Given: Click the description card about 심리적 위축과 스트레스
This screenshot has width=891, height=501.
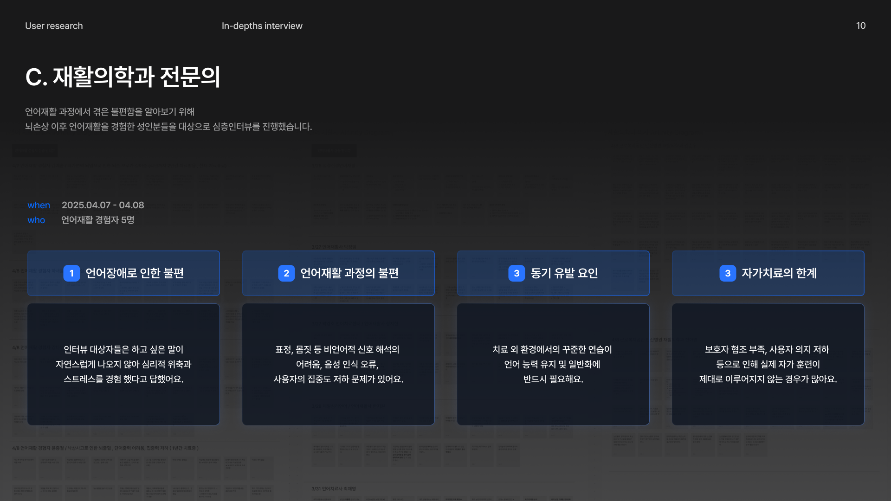Looking at the screenshot, I should pyautogui.click(x=123, y=364).
